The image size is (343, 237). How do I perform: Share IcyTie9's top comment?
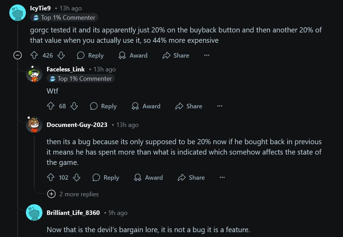pos(176,55)
